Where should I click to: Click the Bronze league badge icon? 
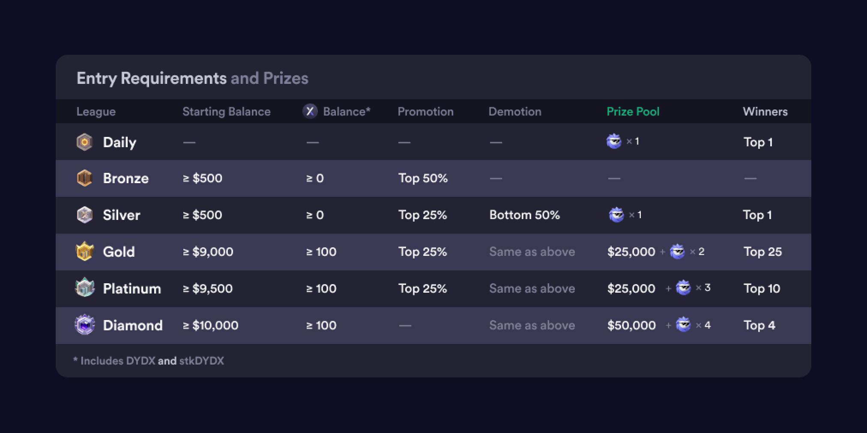84,178
